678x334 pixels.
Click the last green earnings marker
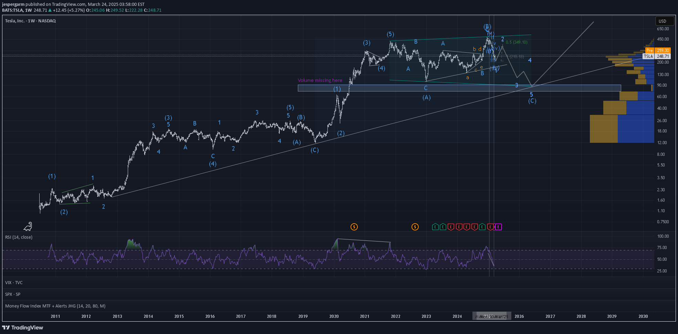[x=482, y=227]
